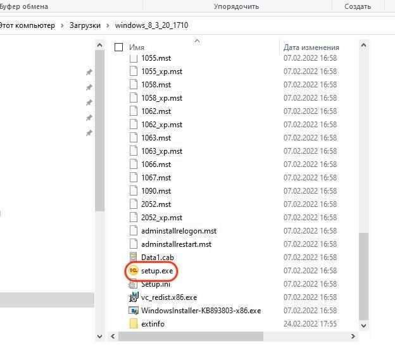This screenshot has width=395, height=355.
Task: Select the file name 1090.mst
Action: pos(156,191)
